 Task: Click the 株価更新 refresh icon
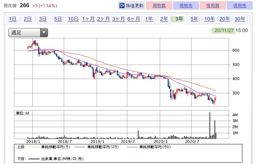[x=122, y=6]
